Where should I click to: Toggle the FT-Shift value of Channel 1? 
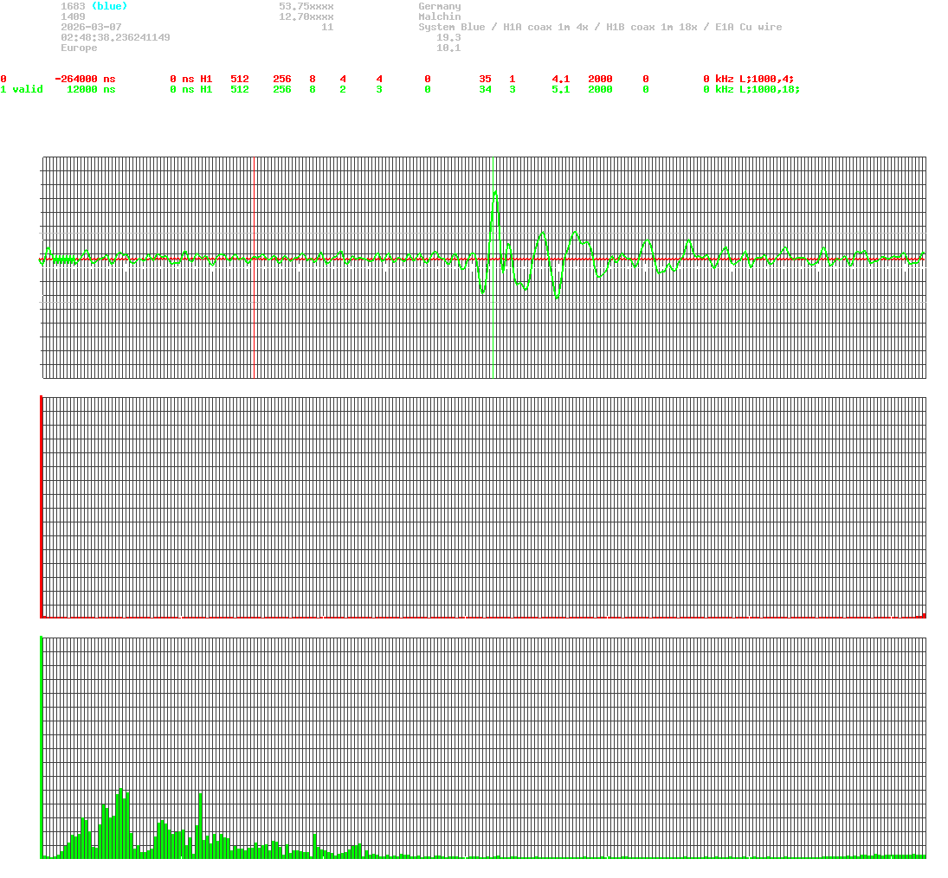coord(427,89)
